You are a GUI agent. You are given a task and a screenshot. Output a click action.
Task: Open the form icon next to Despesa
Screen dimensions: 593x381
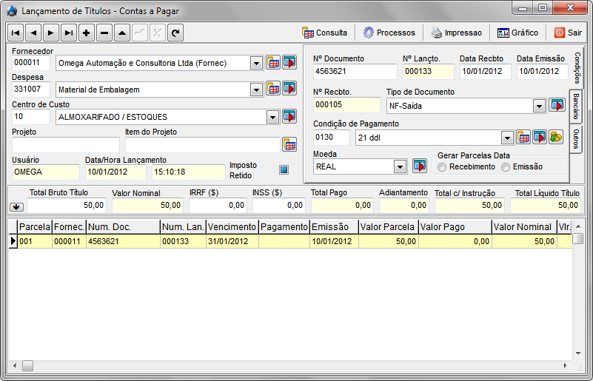point(289,89)
